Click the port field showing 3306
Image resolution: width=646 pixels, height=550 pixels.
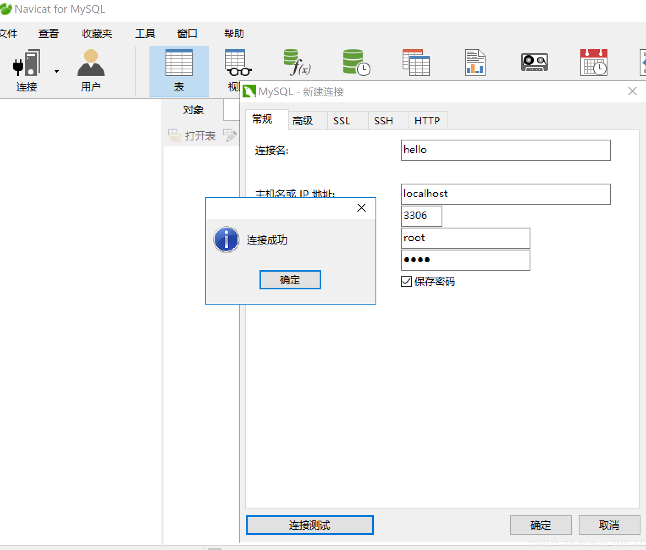pyautogui.click(x=421, y=216)
